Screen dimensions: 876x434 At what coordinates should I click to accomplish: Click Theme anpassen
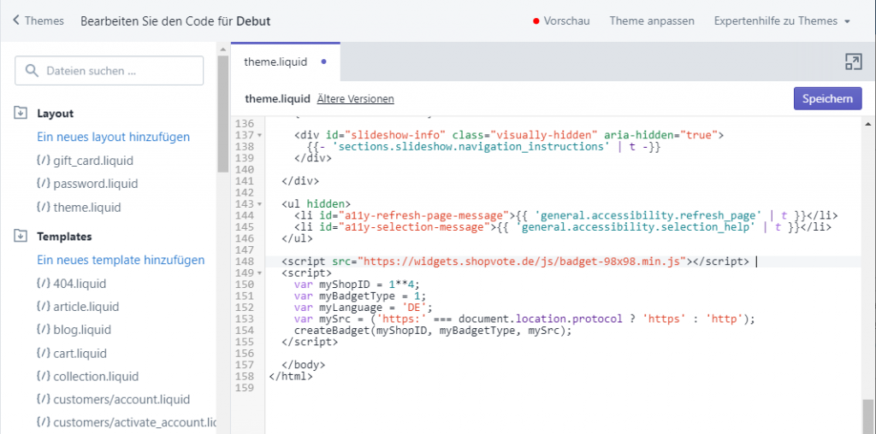point(652,21)
